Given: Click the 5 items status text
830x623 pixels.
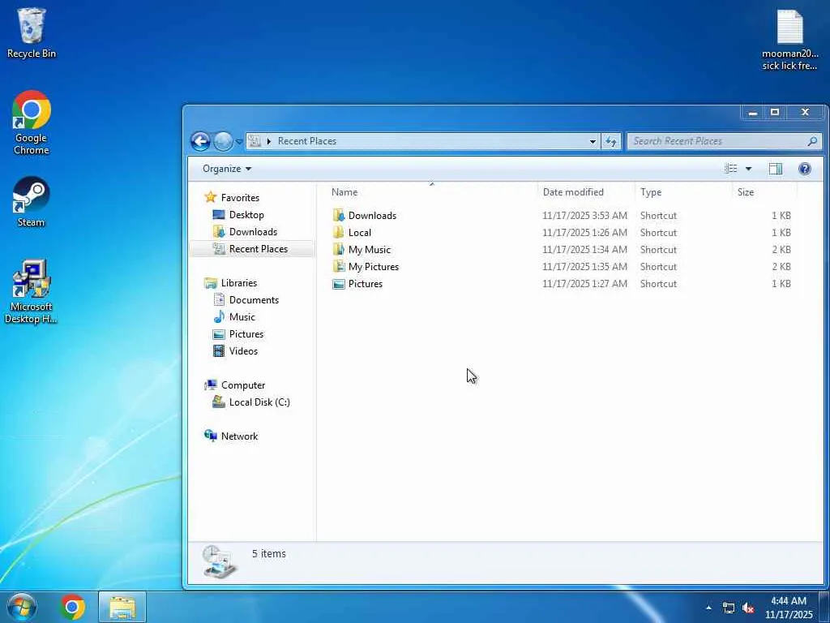Looking at the screenshot, I should pos(269,553).
